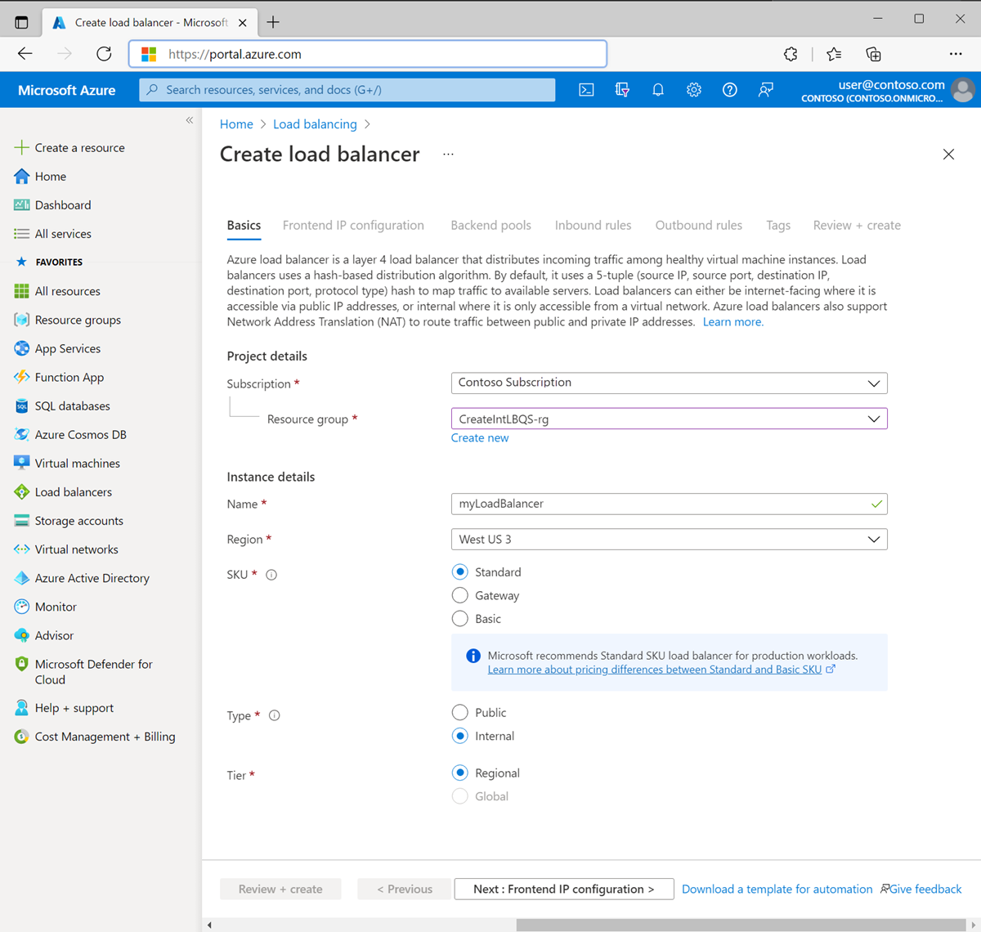Select the Regional tier radio button

click(x=460, y=773)
